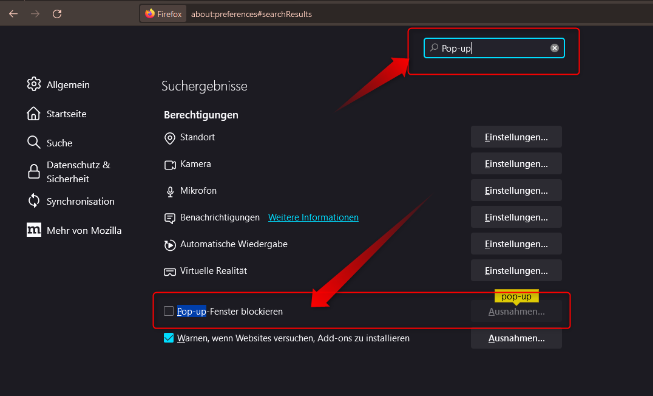Open Einstellungen for Virtuelle Realität
This screenshot has width=653, height=396.
click(516, 270)
